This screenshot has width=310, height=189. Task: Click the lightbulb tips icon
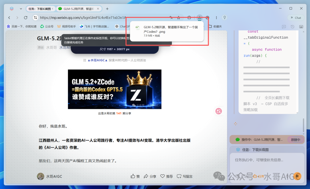pos(224,18)
